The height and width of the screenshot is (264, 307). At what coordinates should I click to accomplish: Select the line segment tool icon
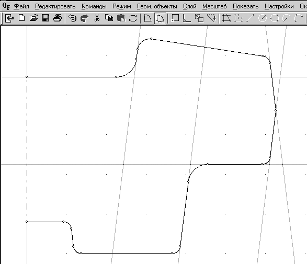[x=250, y=18]
